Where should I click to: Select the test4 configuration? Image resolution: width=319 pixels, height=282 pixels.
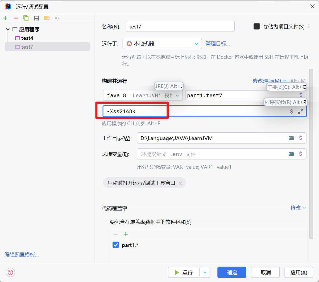[27, 38]
